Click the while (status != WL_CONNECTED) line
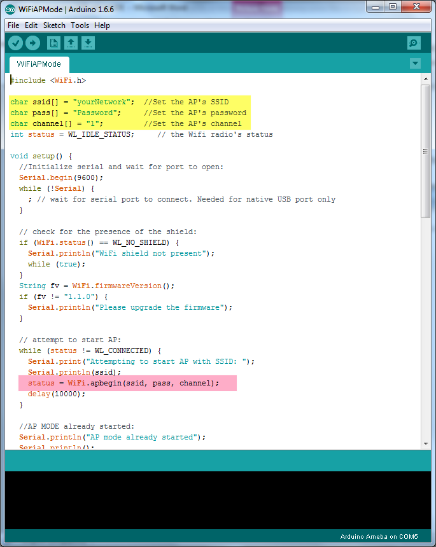436x547 pixels. [x=90, y=350]
